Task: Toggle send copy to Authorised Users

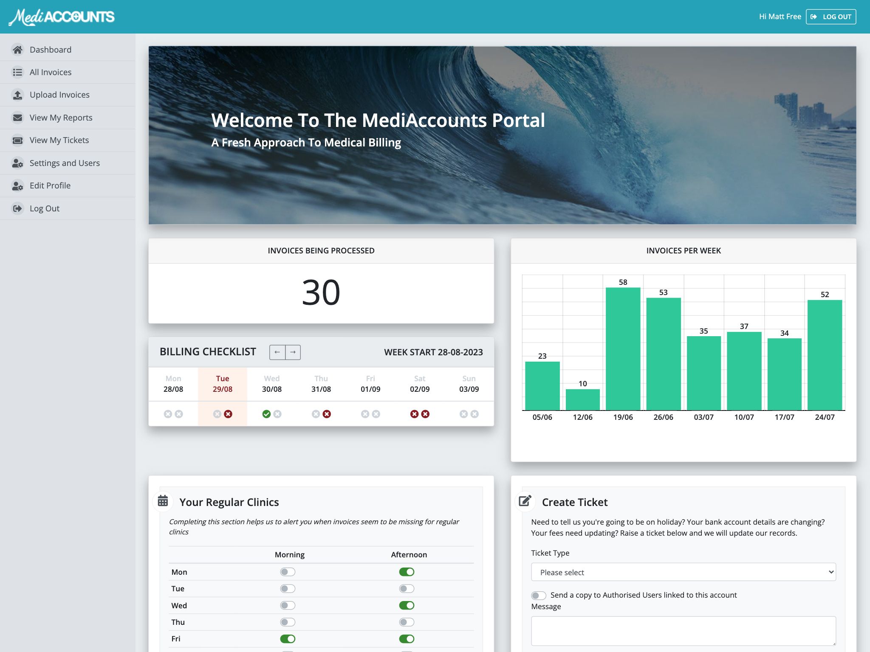Action: pos(539,596)
